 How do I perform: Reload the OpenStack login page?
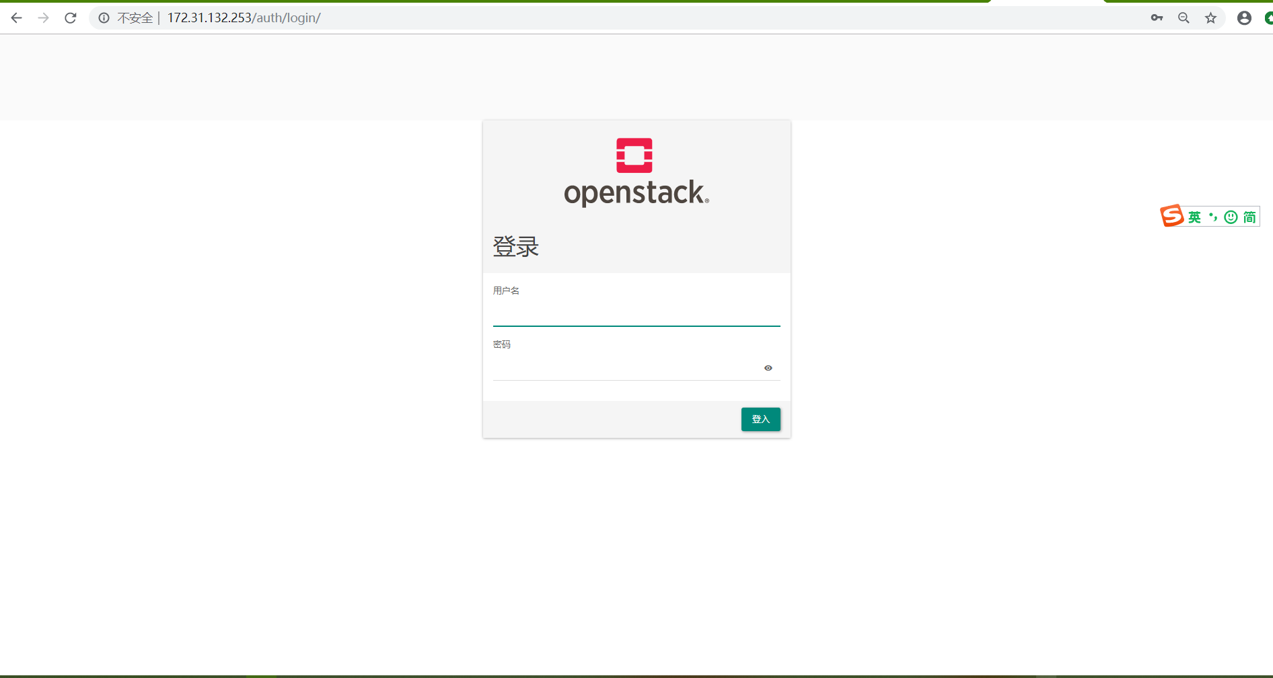(x=70, y=17)
